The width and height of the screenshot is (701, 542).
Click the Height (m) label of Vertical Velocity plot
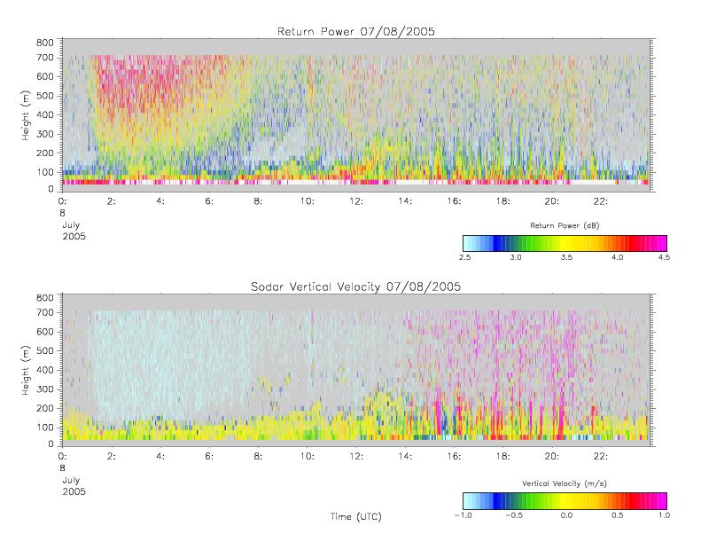[x=25, y=370]
